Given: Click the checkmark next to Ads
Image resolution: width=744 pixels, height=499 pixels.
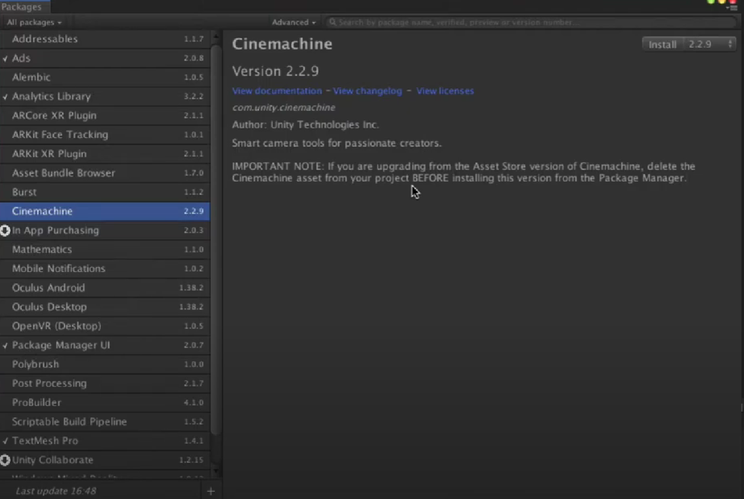Looking at the screenshot, I should [x=5, y=58].
